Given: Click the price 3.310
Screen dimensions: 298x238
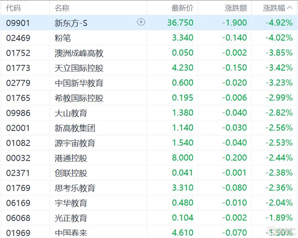Looking at the screenshot, I should (x=182, y=188).
